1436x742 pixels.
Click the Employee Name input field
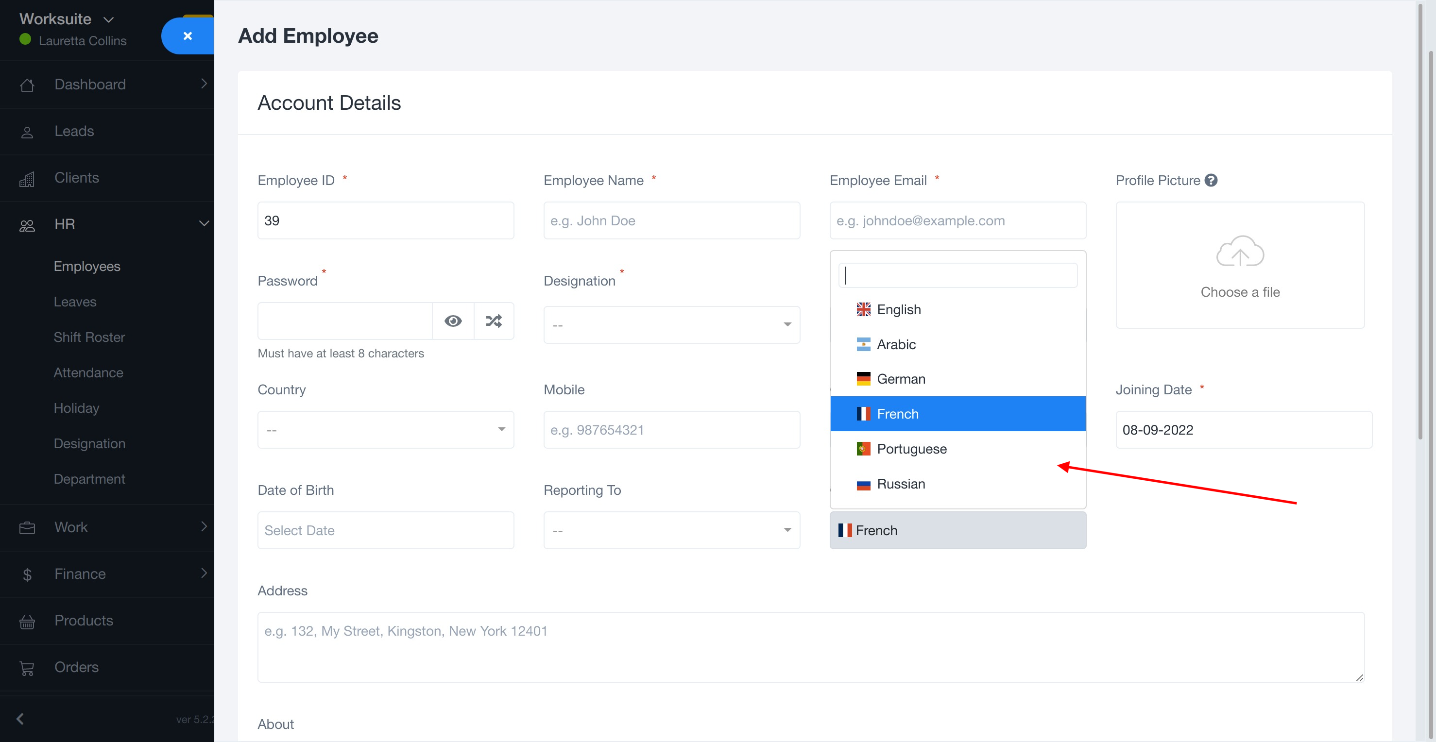[x=671, y=220]
